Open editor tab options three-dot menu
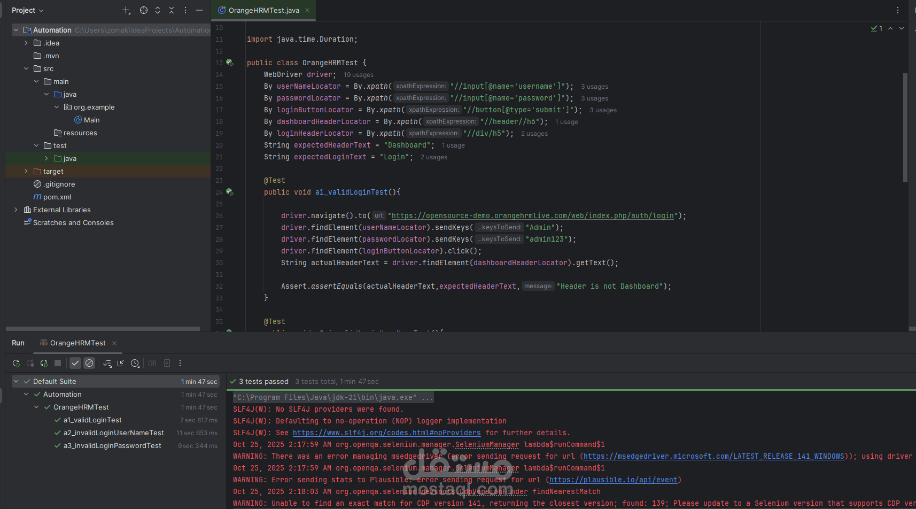The height and width of the screenshot is (509, 916). click(898, 10)
